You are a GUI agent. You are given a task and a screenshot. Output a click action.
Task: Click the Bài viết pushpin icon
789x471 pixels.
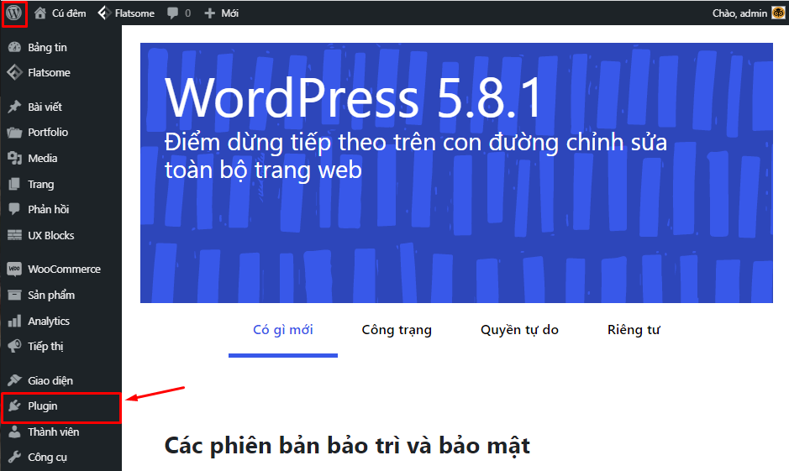click(x=14, y=107)
